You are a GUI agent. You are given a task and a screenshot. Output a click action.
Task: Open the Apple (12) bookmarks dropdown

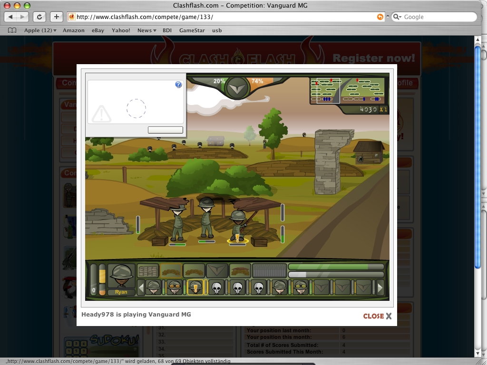coord(40,30)
